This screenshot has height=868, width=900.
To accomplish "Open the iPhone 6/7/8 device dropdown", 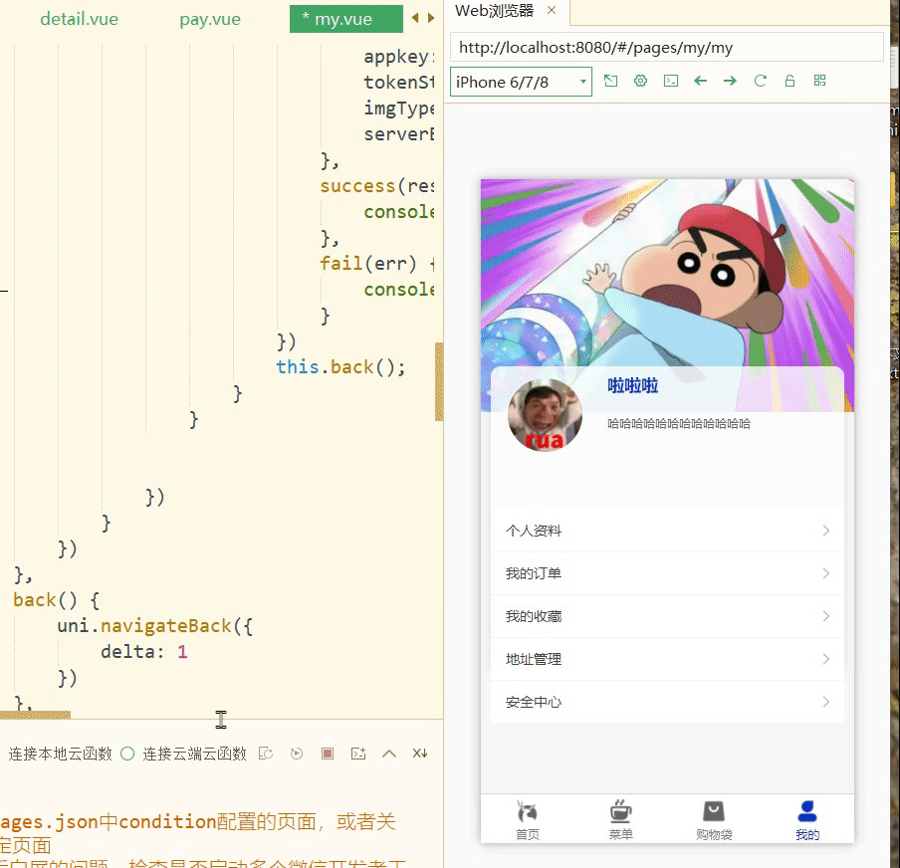I will [x=521, y=82].
